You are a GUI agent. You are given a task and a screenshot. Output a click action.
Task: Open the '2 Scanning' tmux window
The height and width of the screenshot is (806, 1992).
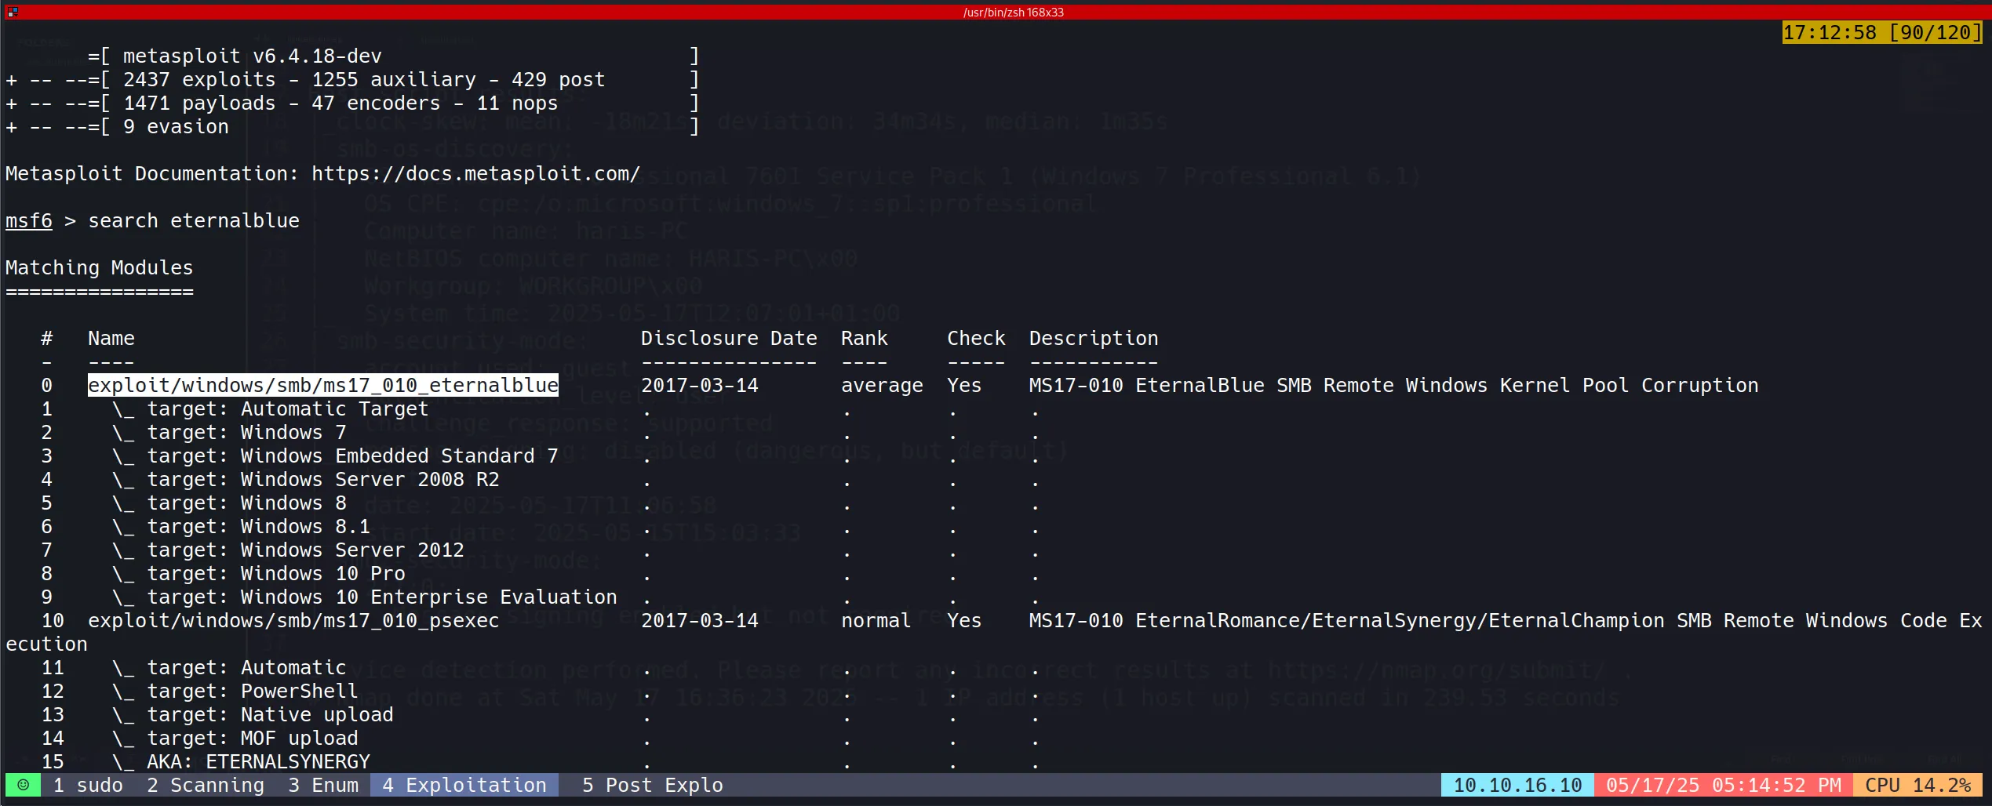(x=206, y=785)
